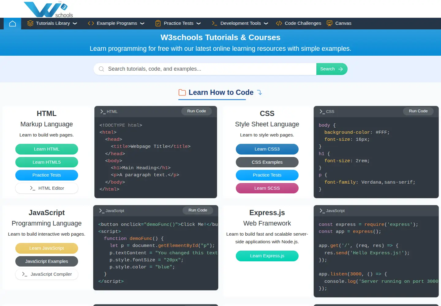Click the Code Challenges slash-brackets icon
441x306 pixels.
click(279, 23)
